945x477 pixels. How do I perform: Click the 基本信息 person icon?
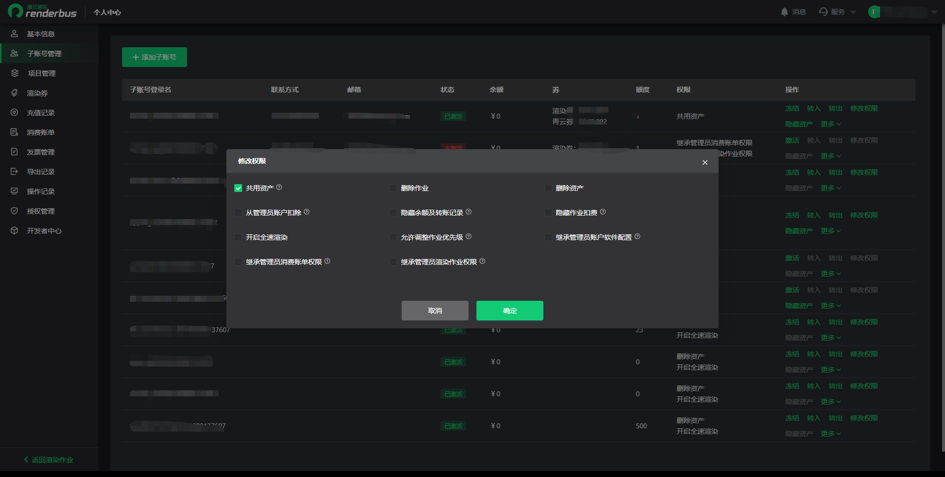[x=14, y=33]
